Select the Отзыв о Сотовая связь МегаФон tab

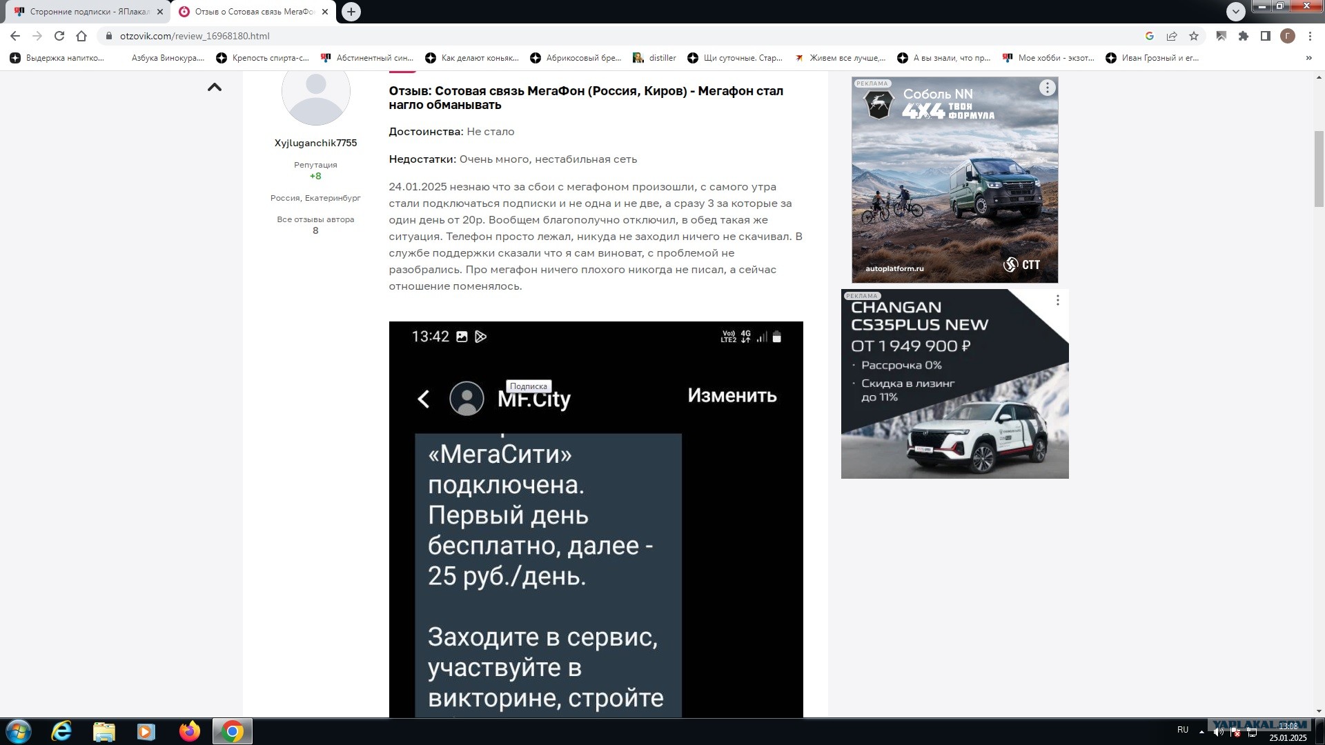pos(253,12)
